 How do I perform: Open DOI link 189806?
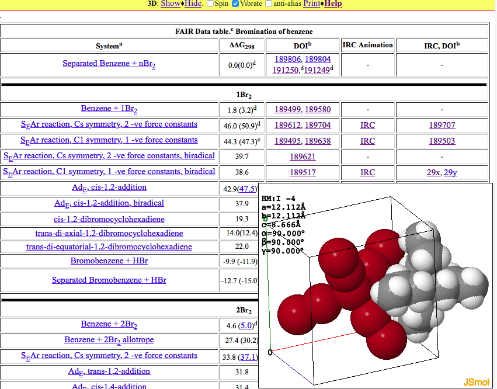click(x=287, y=59)
